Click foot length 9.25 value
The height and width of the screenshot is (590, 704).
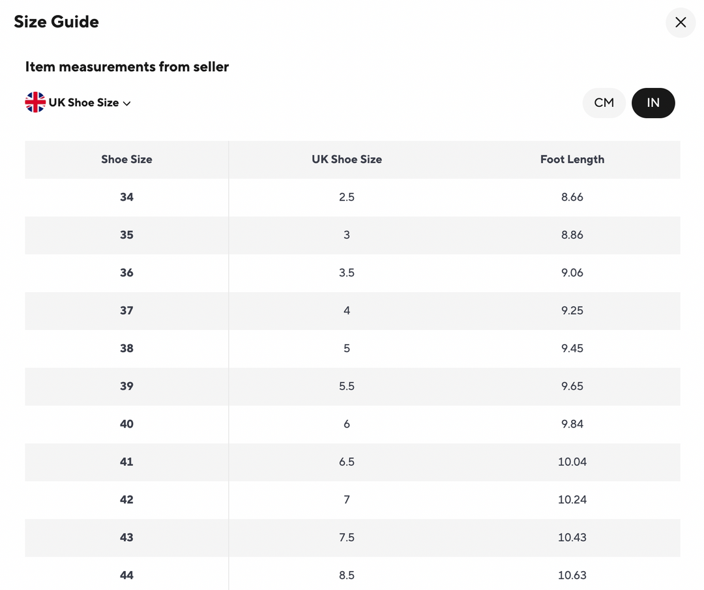[x=572, y=310]
